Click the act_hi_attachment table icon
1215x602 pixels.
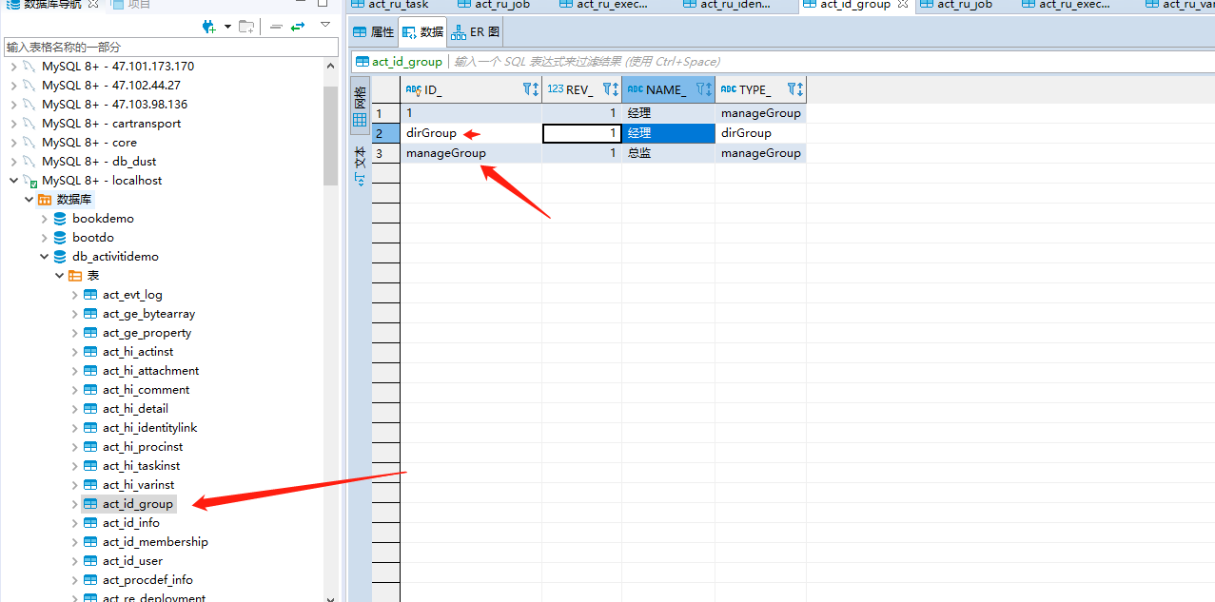[x=90, y=371]
